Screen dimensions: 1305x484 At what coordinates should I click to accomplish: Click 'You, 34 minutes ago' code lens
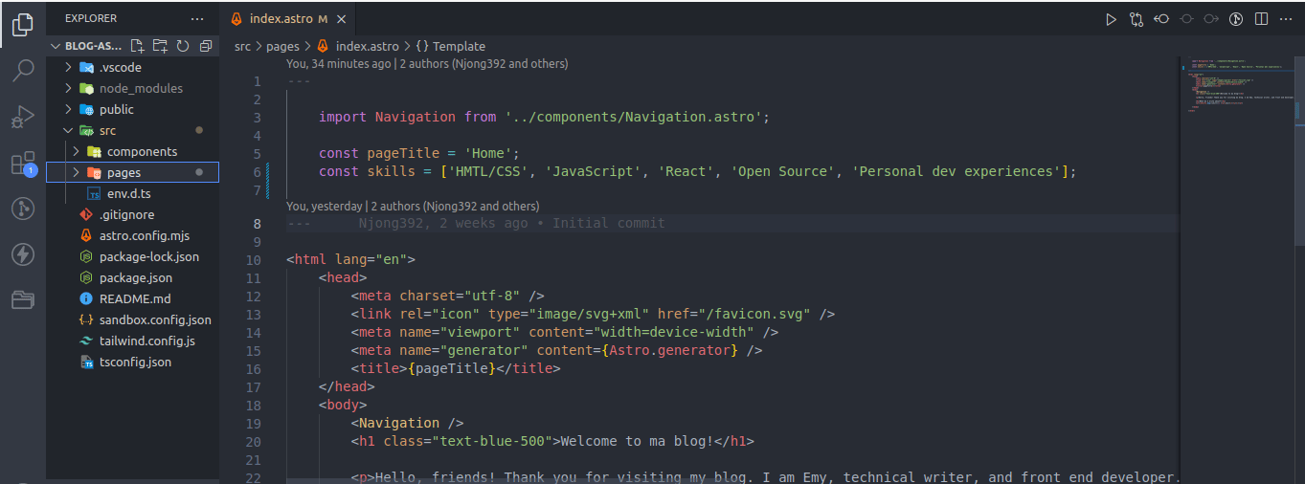338,64
